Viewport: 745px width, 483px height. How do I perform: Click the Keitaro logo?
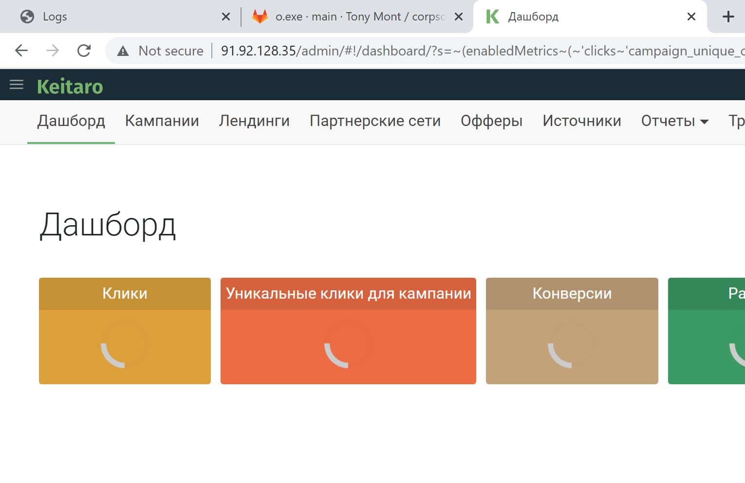point(70,87)
